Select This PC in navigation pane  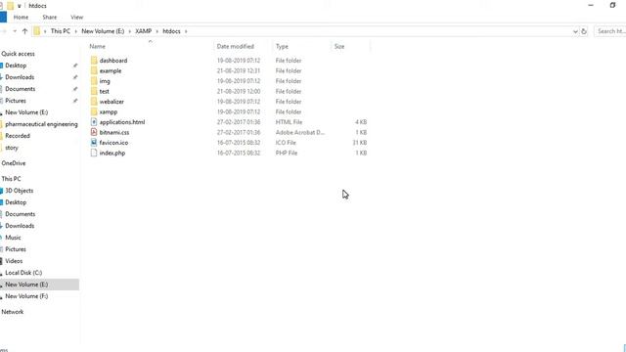coord(11,179)
